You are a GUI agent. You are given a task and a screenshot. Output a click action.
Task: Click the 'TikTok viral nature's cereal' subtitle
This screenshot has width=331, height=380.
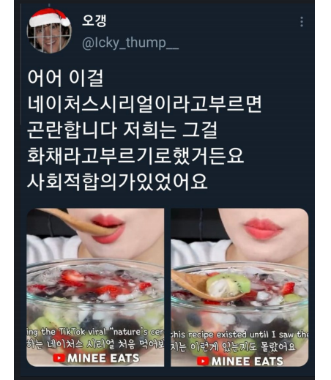coord(95,332)
